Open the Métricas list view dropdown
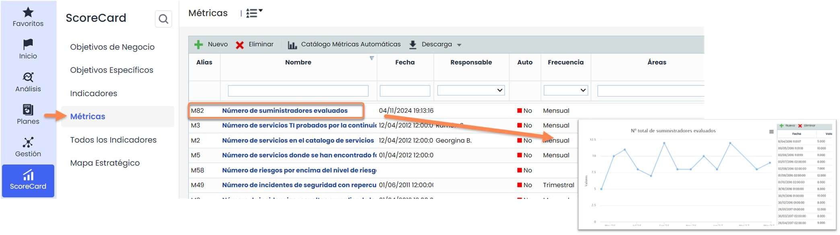 point(254,13)
